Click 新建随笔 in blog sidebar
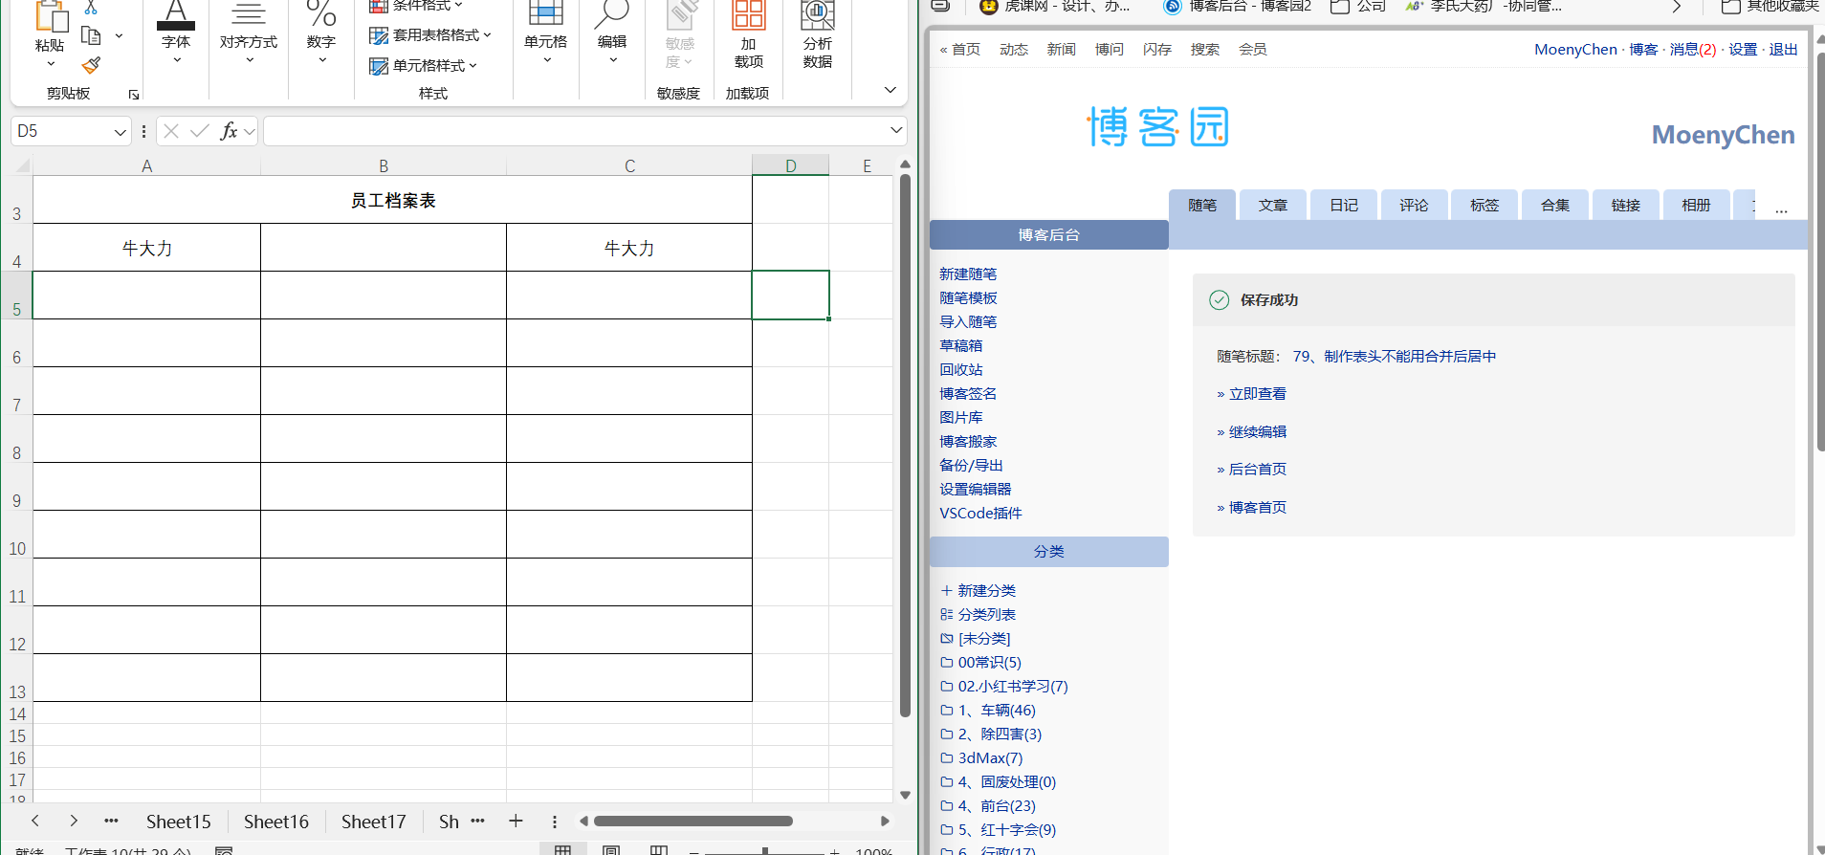1825x855 pixels. point(968,274)
